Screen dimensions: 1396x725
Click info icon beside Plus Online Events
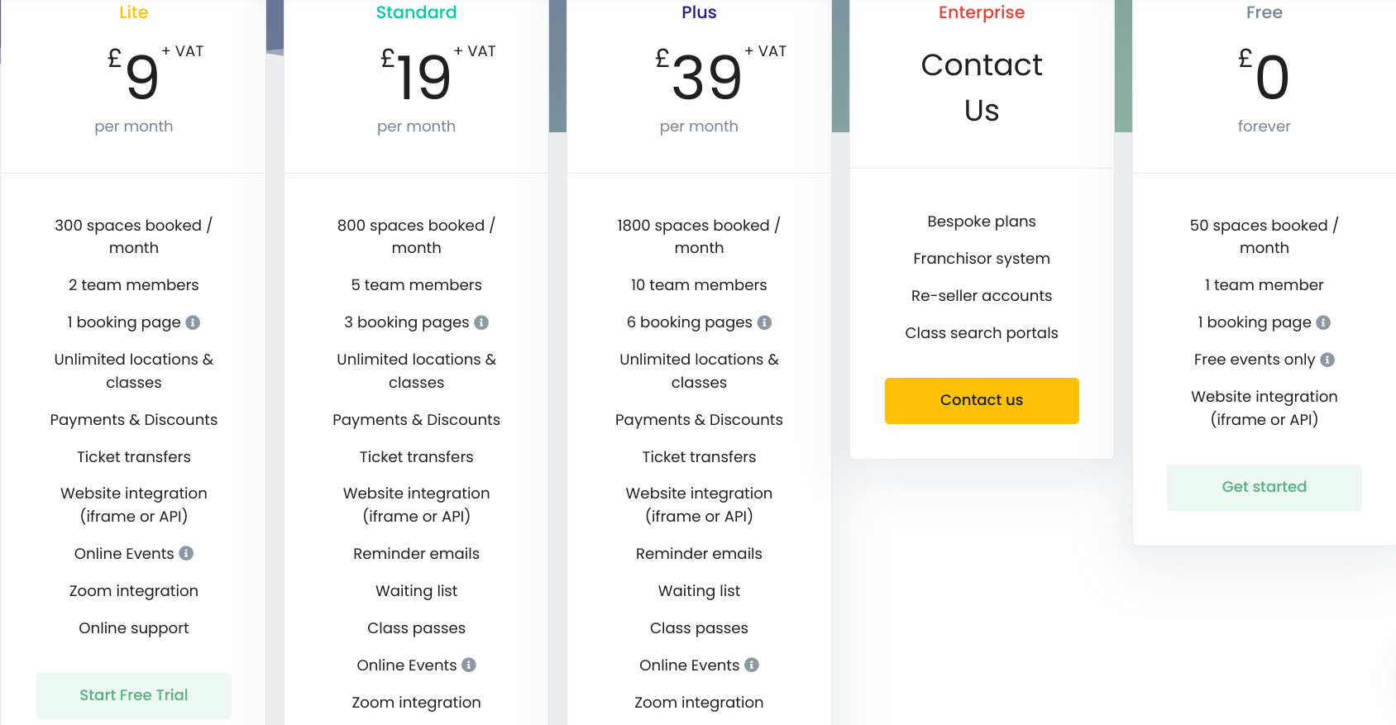pos(752,665)
